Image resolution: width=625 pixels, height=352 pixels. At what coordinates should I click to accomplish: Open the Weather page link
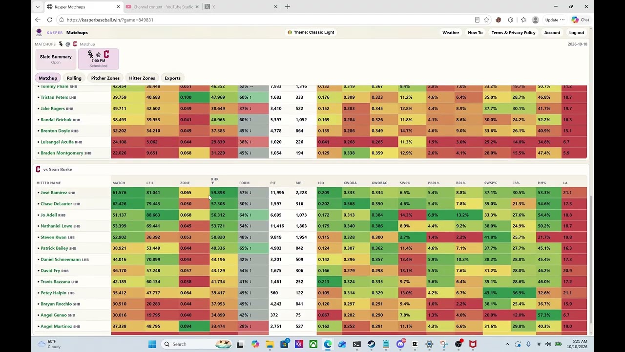point(450,33)
